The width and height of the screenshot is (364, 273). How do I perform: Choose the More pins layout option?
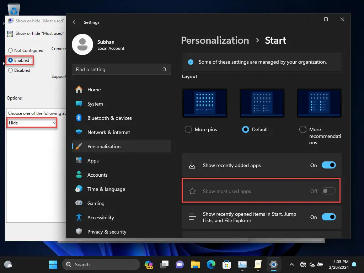pos(188,129)
